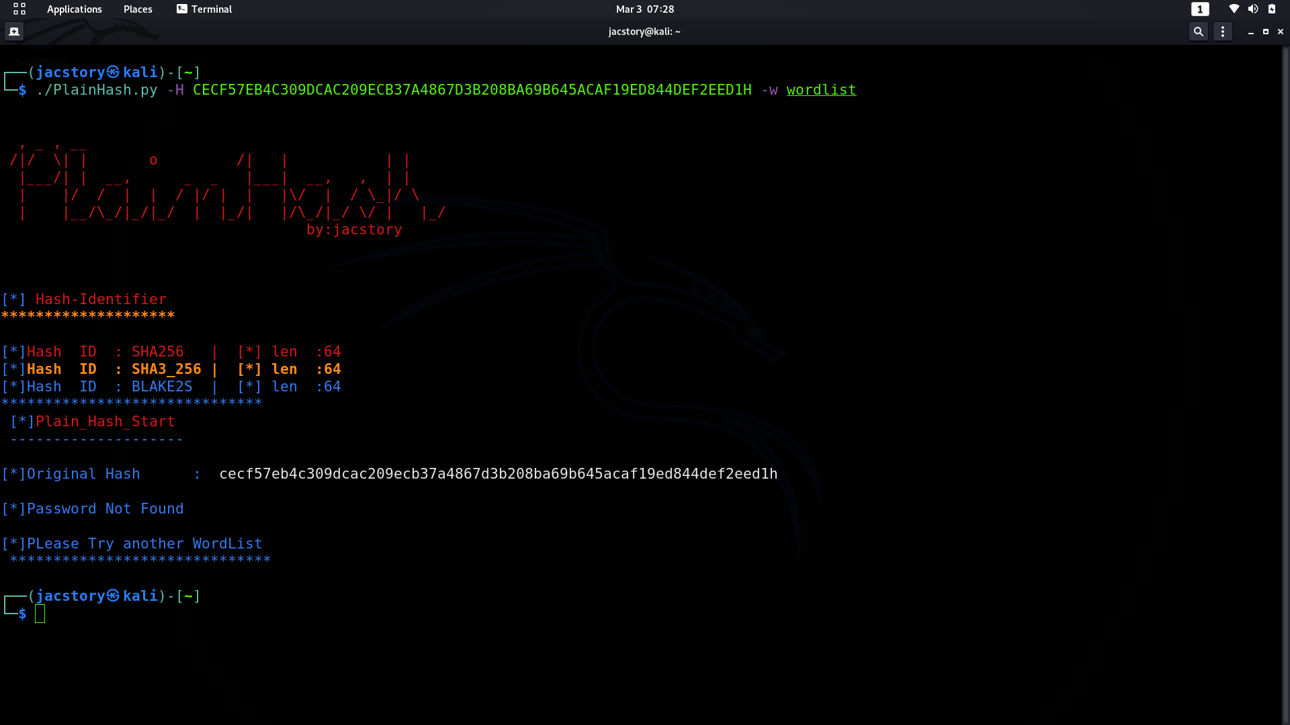The height and width of the screenshot is (725, 1290).
Task: Minimize the terminal window
Action: click(1251, 32)
